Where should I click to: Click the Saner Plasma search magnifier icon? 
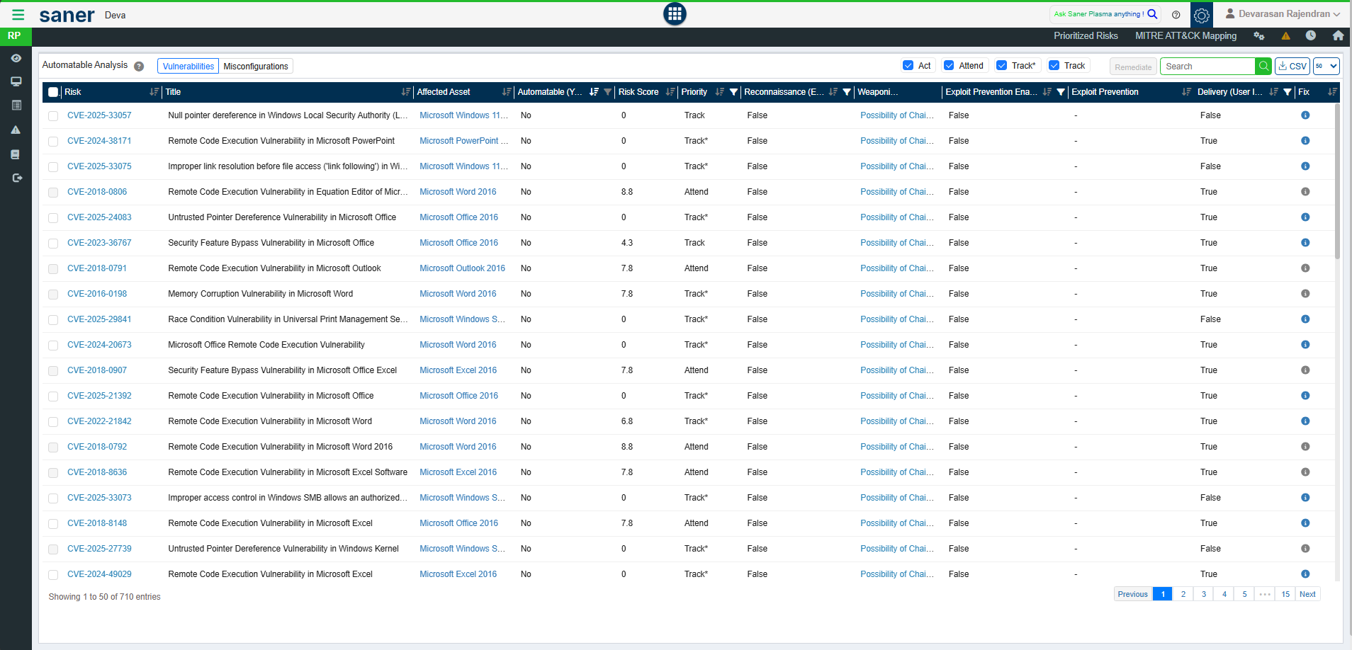click(1152, 14)
